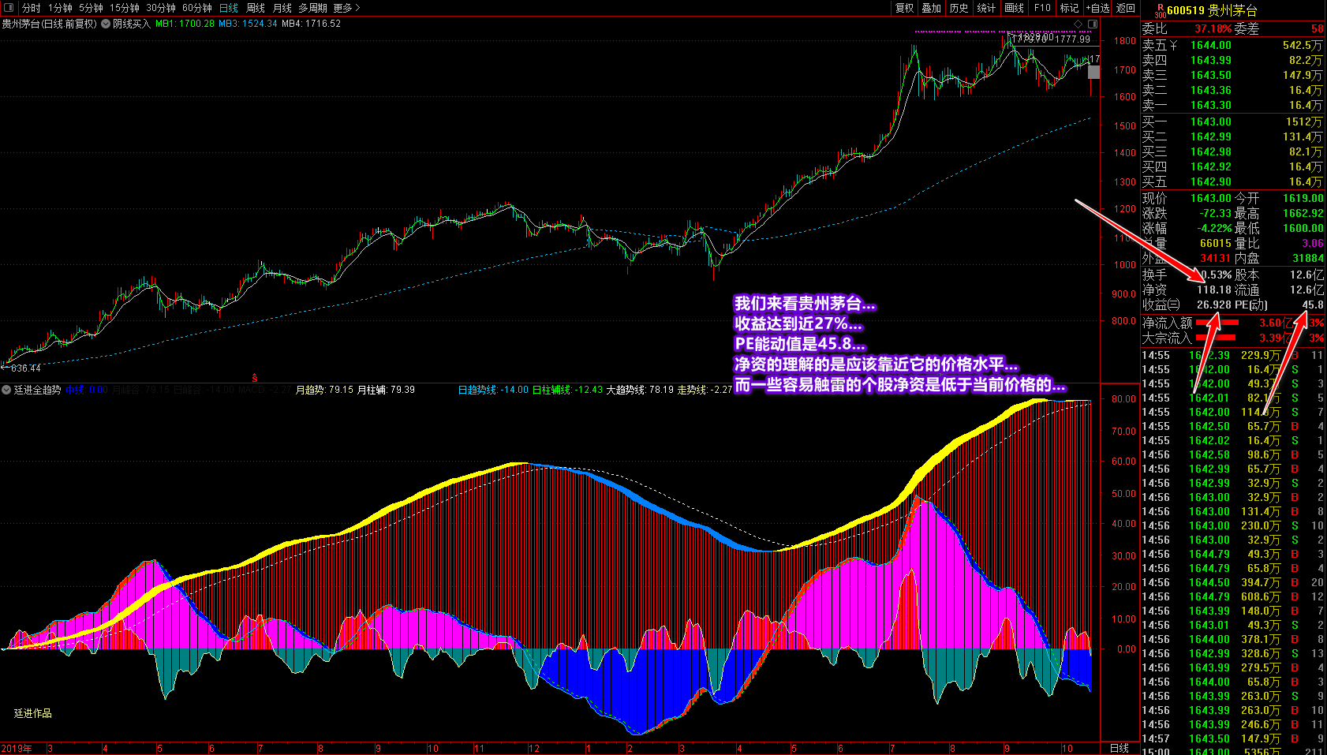The image size is (1327, 755).
Task: Open the 历史 history button
Action: click(959, 8)
